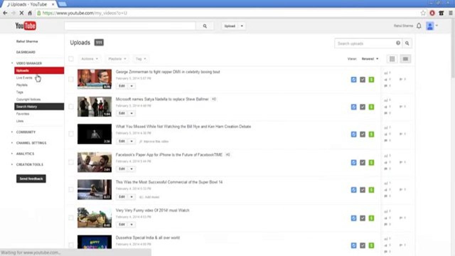Image resolution: width=455 pixels, height=256 pixels.
Task: Select checkbox for George Zimmerman video
Action: (71, 79)
